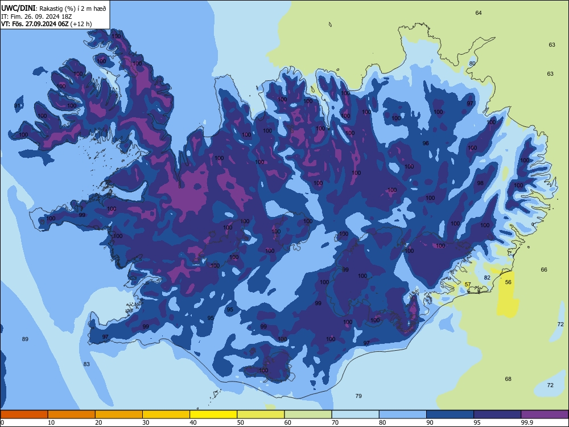Click the map value '83' in the southwest sea
This screenshot has height=427, width=569.
click(x=86, y=364)
